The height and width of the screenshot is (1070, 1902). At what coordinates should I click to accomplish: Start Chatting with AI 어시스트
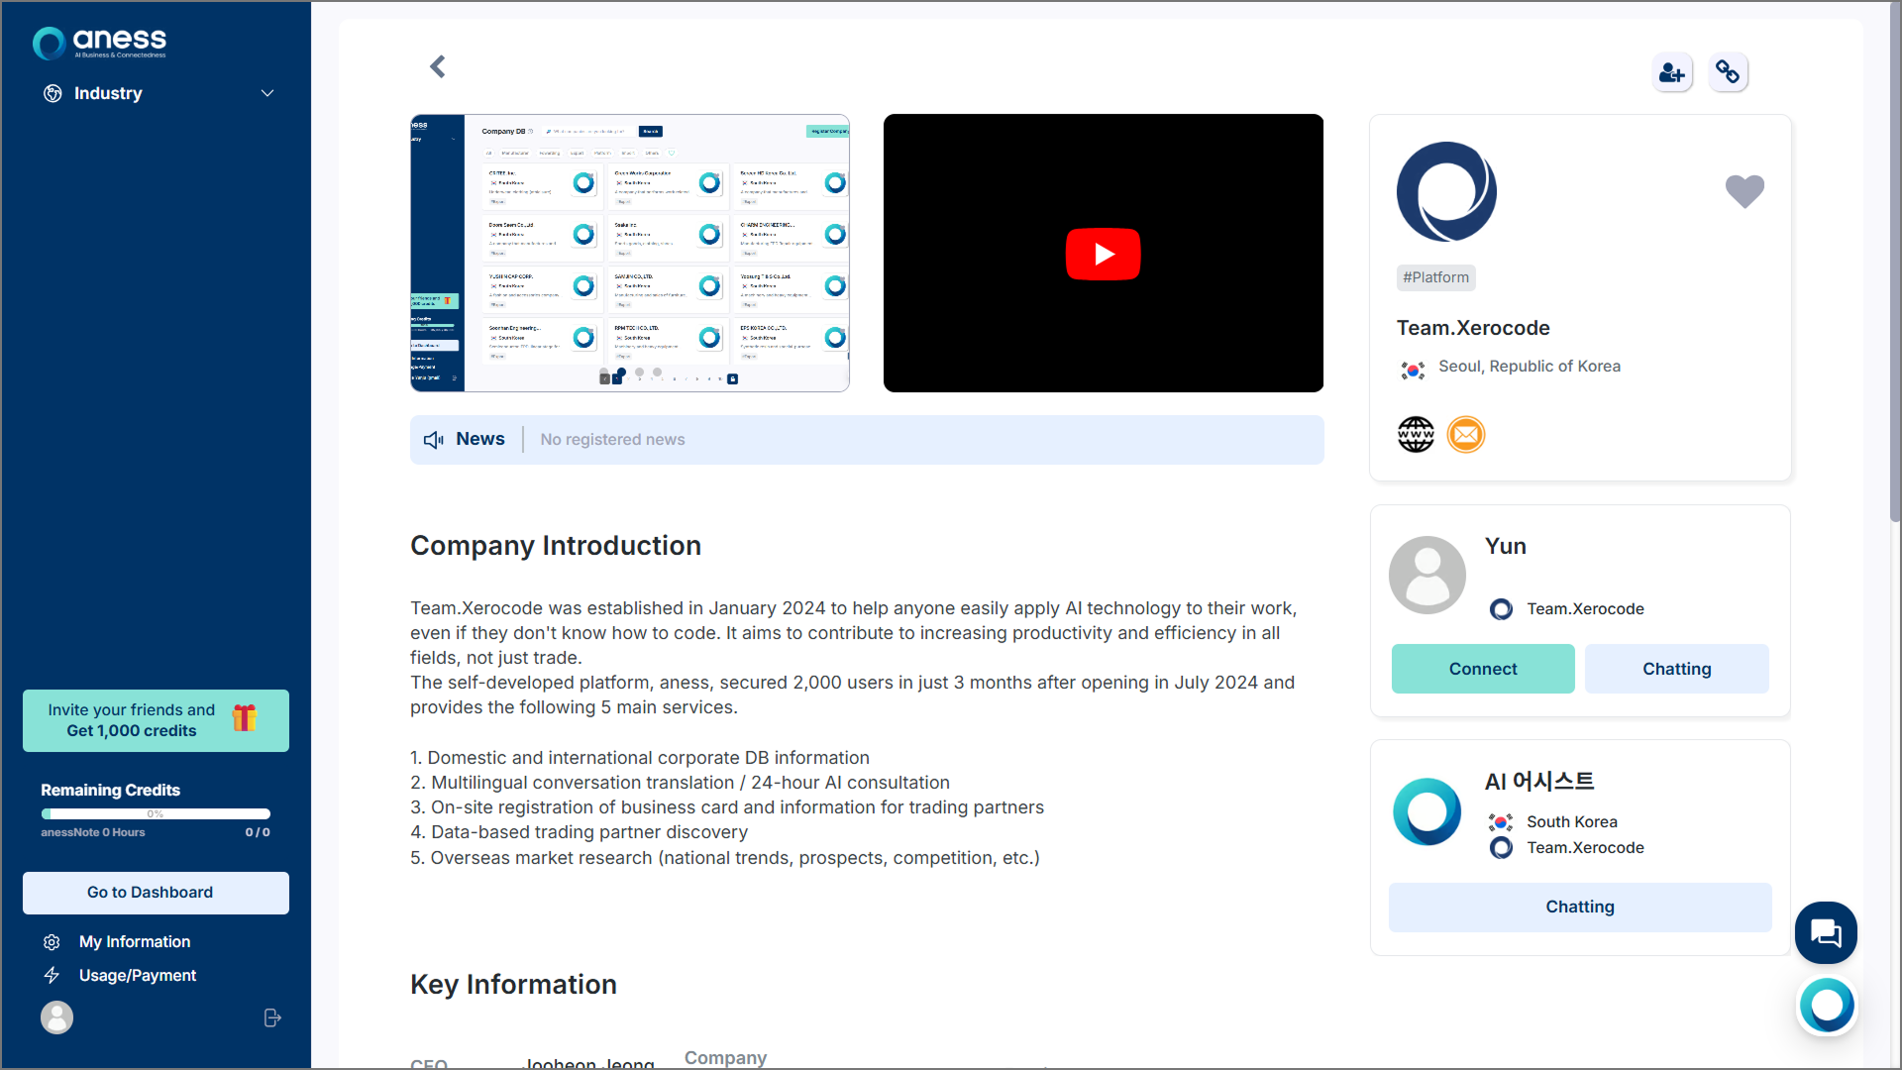click(1579, 907)
